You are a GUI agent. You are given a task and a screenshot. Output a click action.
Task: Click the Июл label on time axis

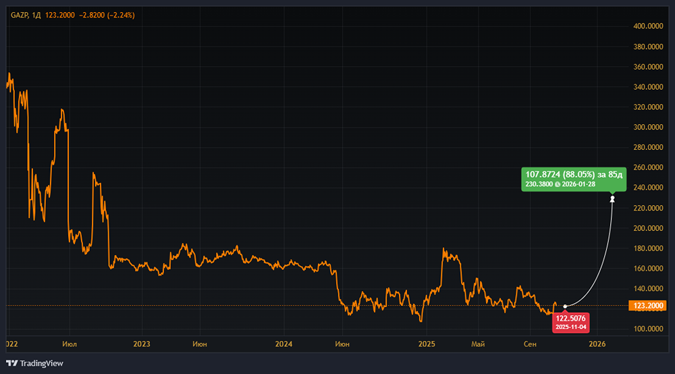point(69,344)
